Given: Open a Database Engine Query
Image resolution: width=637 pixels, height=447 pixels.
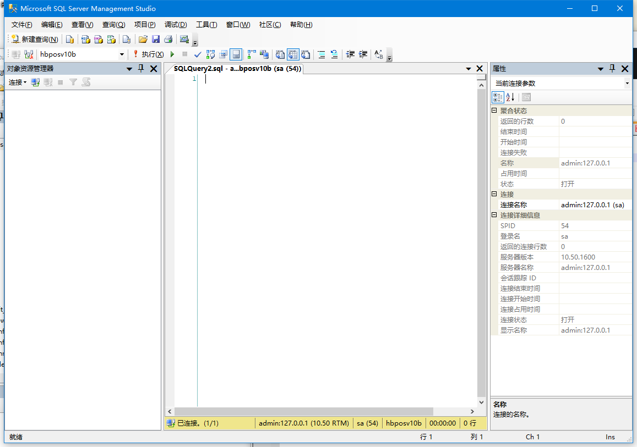Looking at the screenshot, I should [70, 40].
